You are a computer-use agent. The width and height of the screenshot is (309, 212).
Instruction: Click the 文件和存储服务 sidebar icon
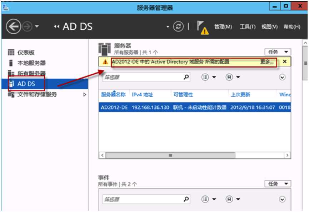(x=11, y=94)
